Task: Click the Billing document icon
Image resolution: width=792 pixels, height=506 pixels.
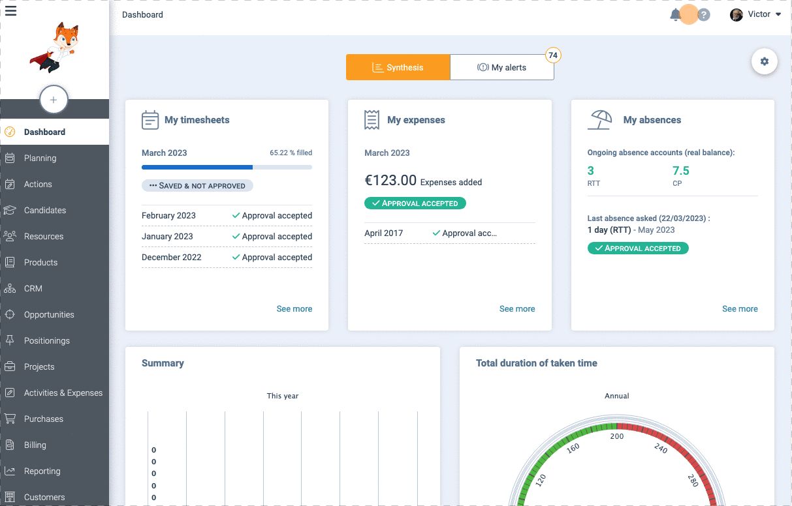Action: pos(10,445)
